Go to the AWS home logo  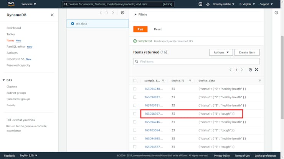click(x=11, y=4)
